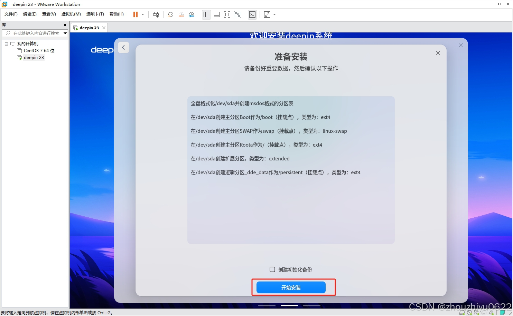
Task: Click the teal message log icon
Action: pos(502,313)
